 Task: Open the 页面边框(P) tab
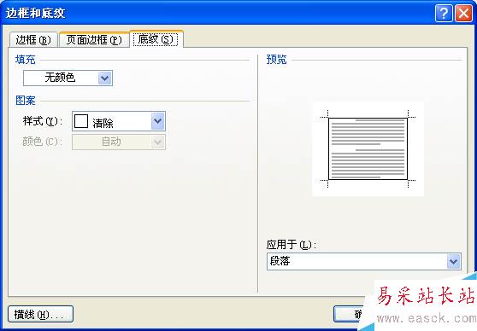94,40
